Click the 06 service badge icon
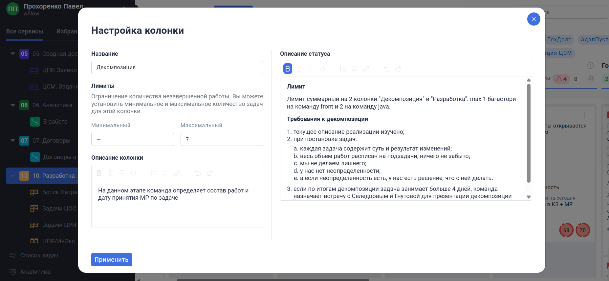Image resolution: width=609 pixels, height=281 pixels. [x=24, y=105]
